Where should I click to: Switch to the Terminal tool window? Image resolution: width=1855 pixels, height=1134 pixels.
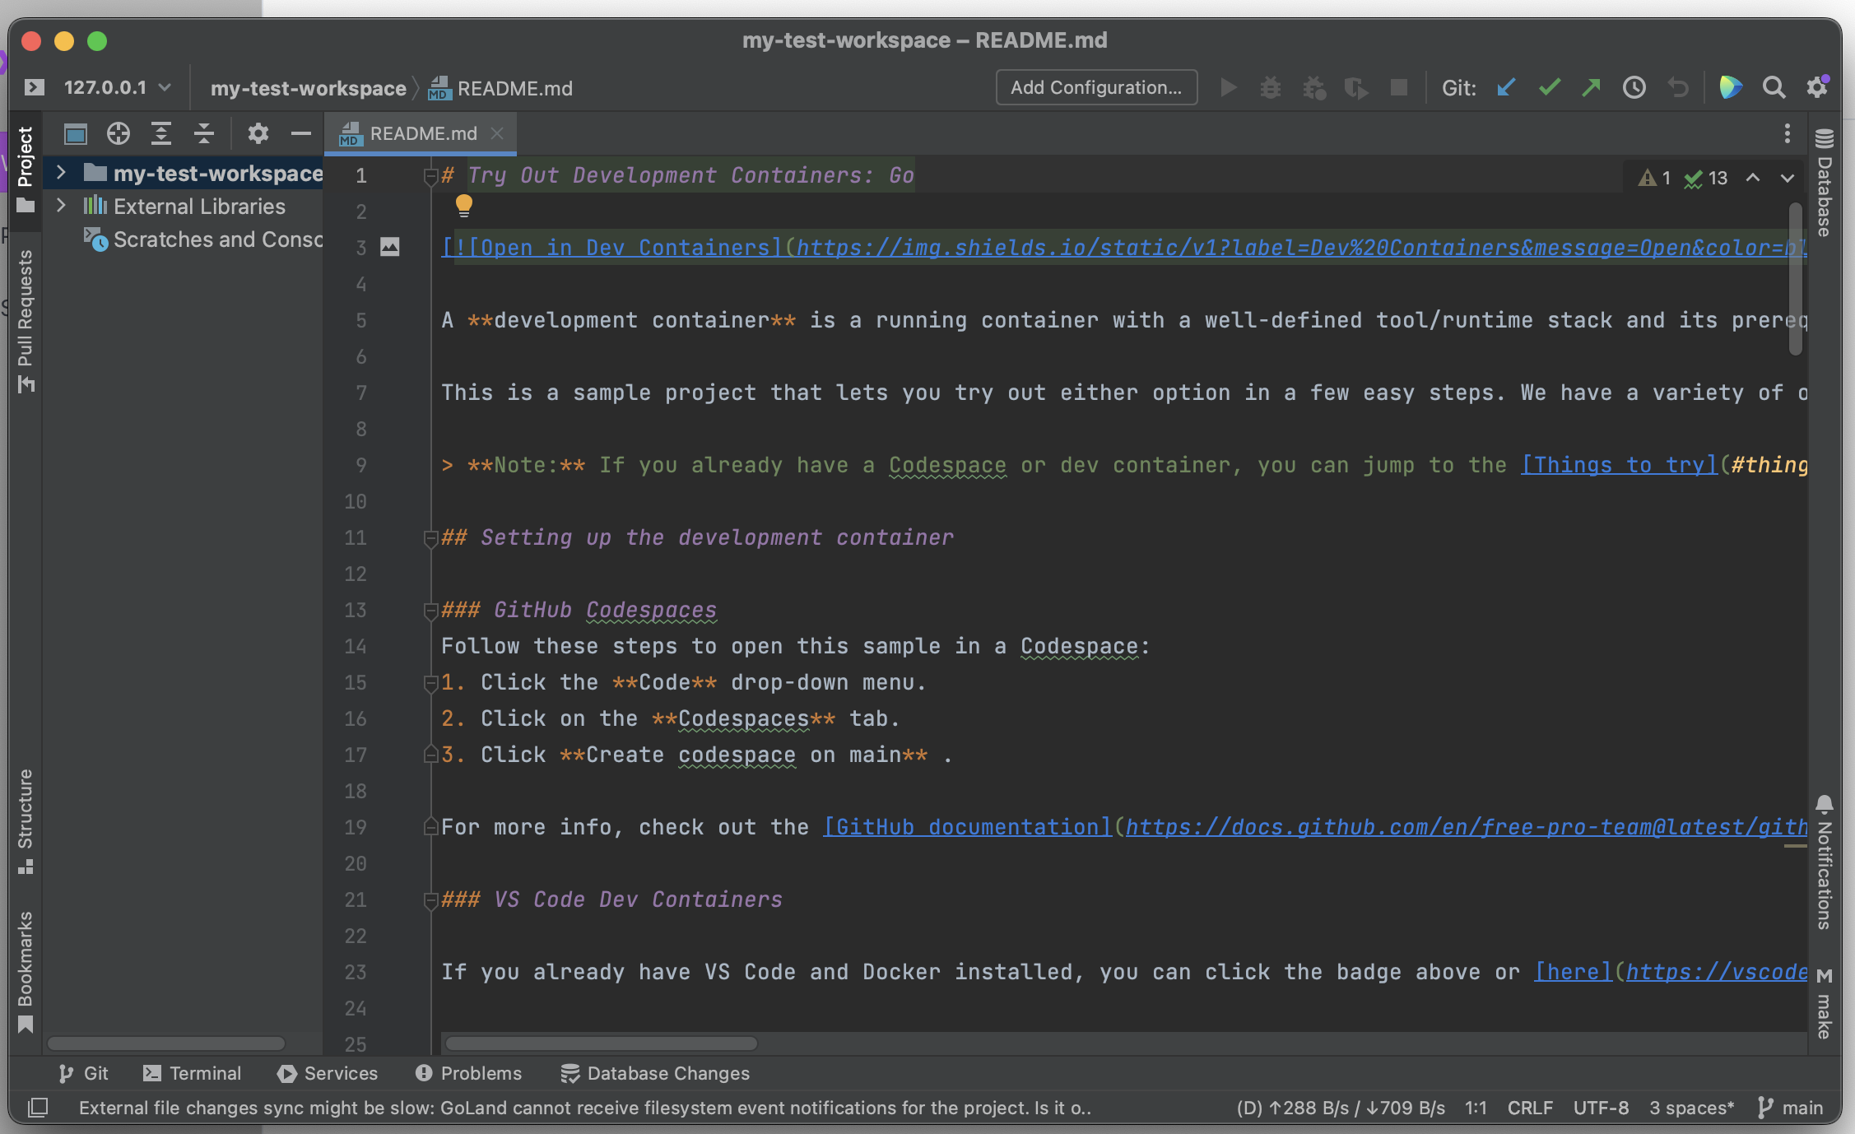[x=192, y=1073]
